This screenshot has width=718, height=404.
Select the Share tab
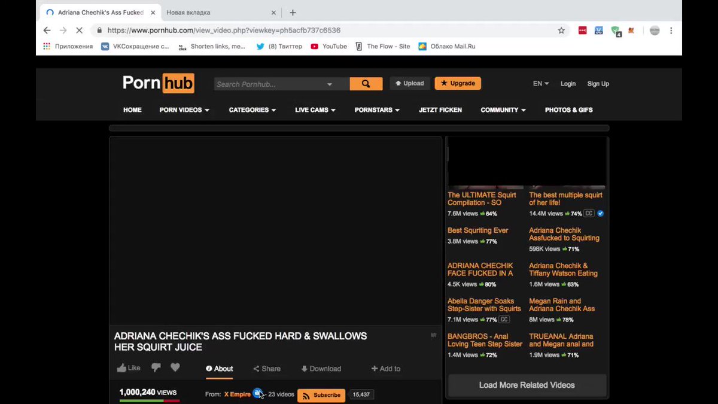pos(266,369)
